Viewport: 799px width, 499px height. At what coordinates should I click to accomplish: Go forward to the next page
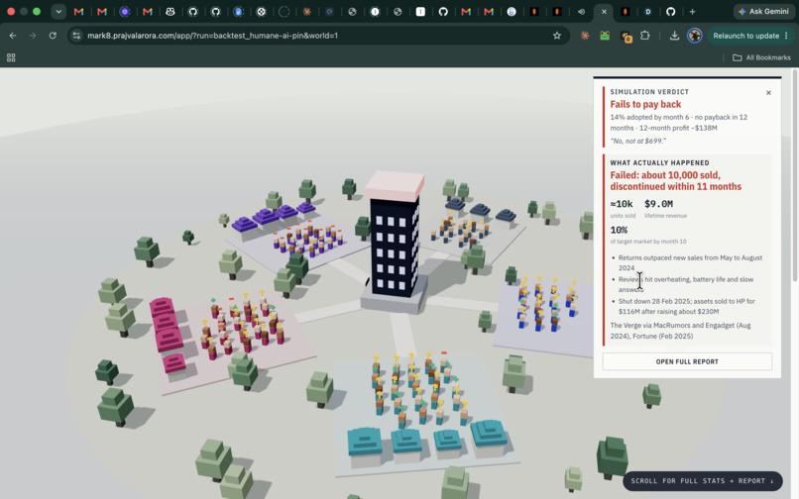[x=33, y=36]
